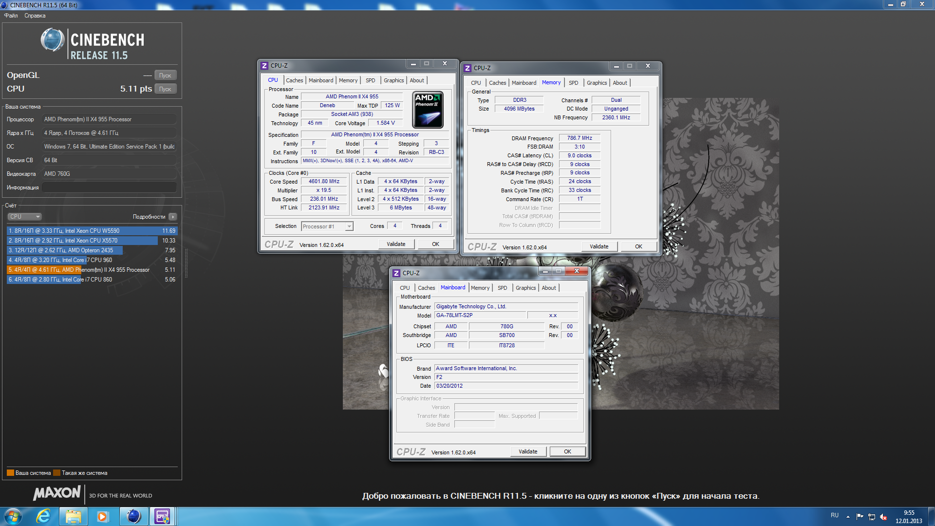935x526 pixels.
Task: Expand Подробности details arrow
Action: 173,217
